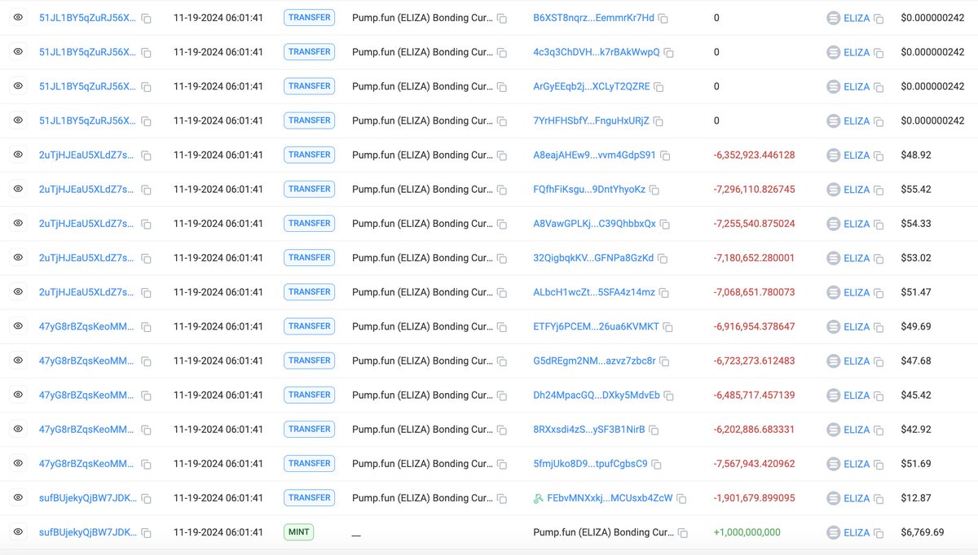978x555 pixels.
Task: Copy ELIZA token in the $42.92 row
Action: click(x=879, y=430)
